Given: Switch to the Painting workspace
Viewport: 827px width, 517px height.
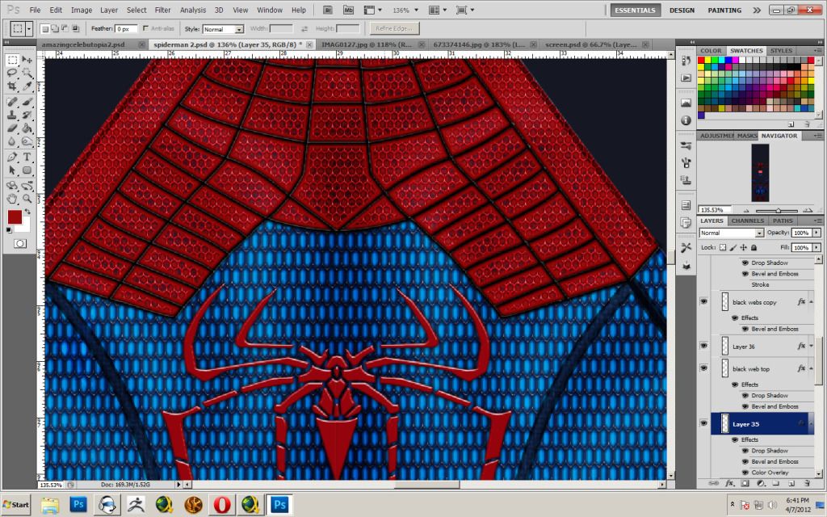Looking at the screenshot, I should click(724, 10).
